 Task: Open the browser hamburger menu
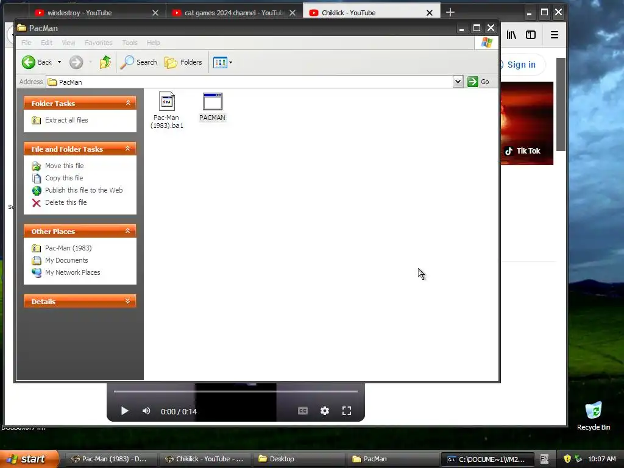point(555,35)
